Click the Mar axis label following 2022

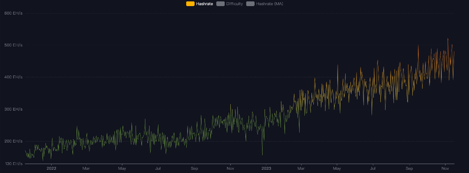click(86, 168)
